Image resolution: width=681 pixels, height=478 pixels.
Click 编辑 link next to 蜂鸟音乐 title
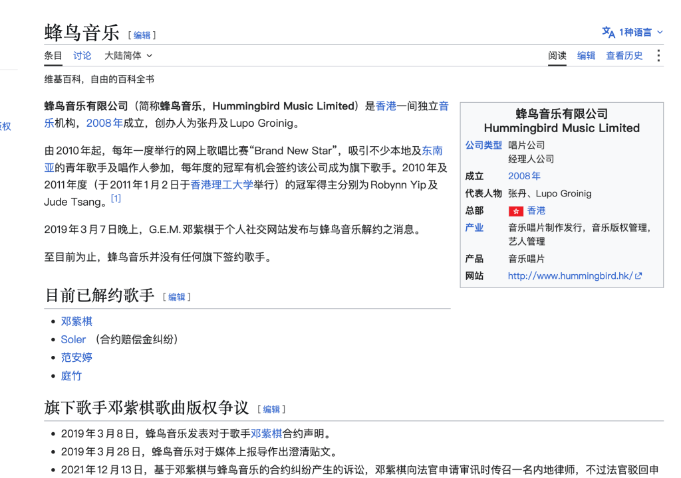[142, 35]
